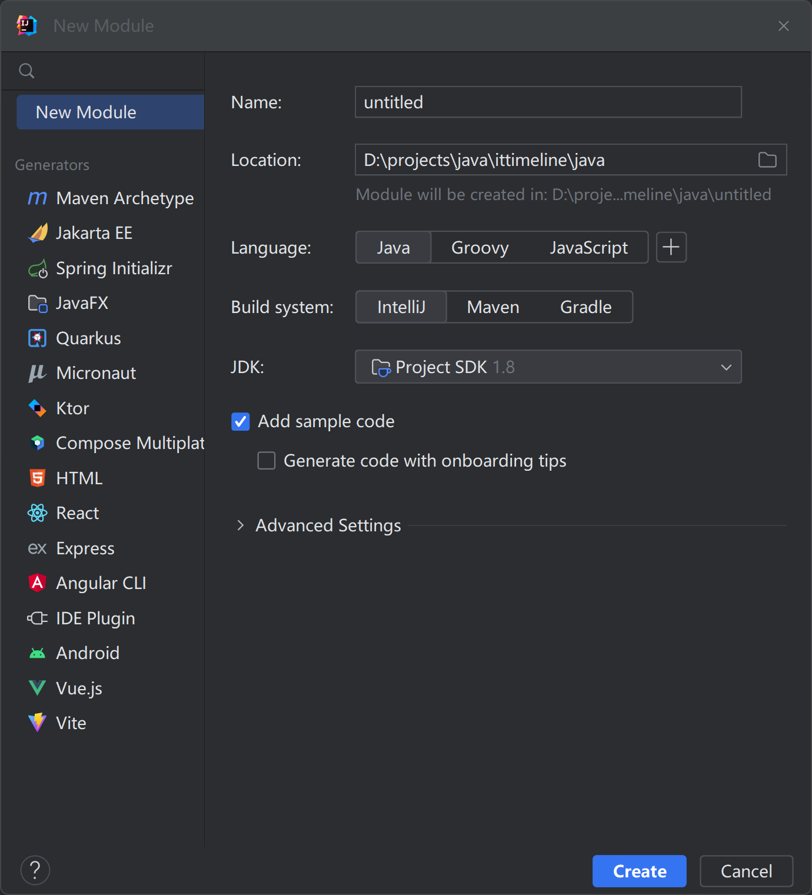812x895 pixels.
Task: Click the Vite lightning icon
Action: pyautogui.click(x=37, y=723)
